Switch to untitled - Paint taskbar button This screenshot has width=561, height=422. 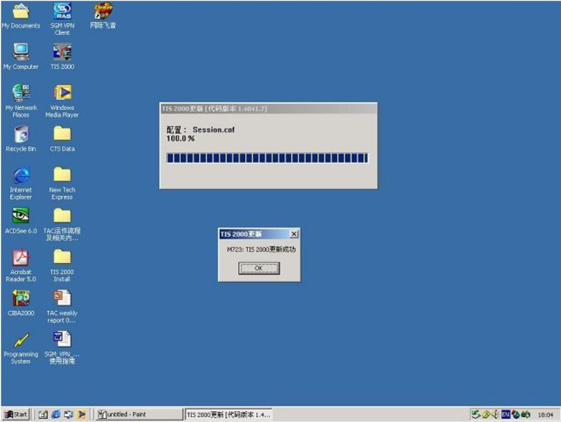tap(139, 414)
